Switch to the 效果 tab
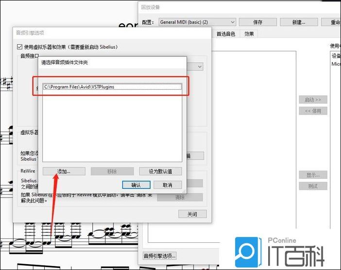The height and width of the screenshot is (270, 341). tap(249, 34)
